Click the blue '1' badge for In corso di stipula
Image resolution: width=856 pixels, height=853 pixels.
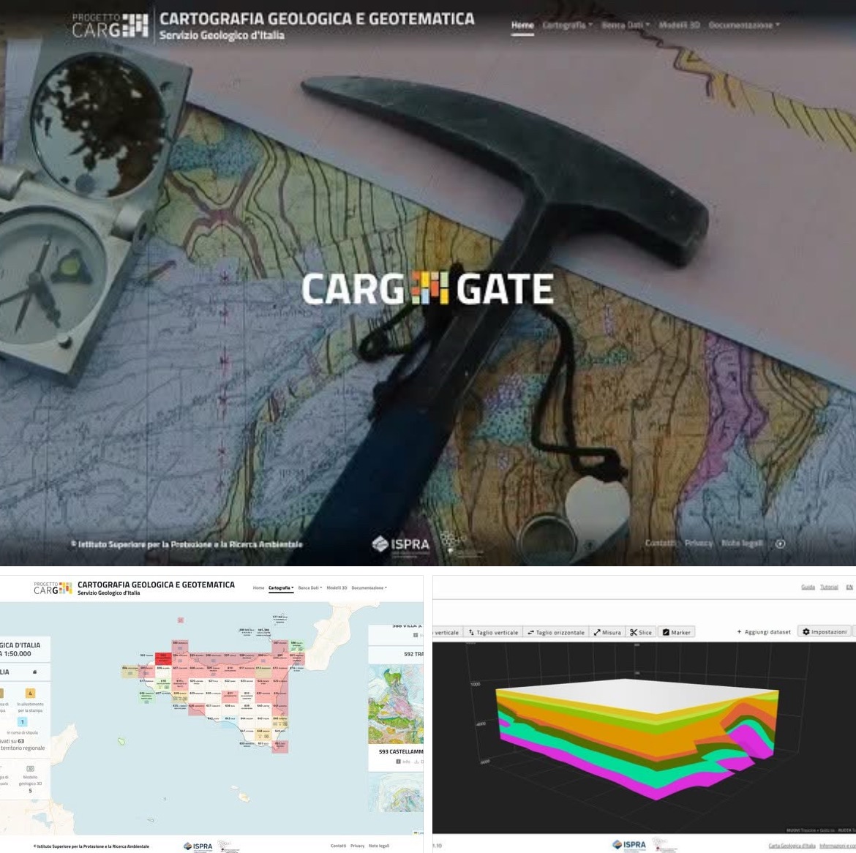(23, 721)
